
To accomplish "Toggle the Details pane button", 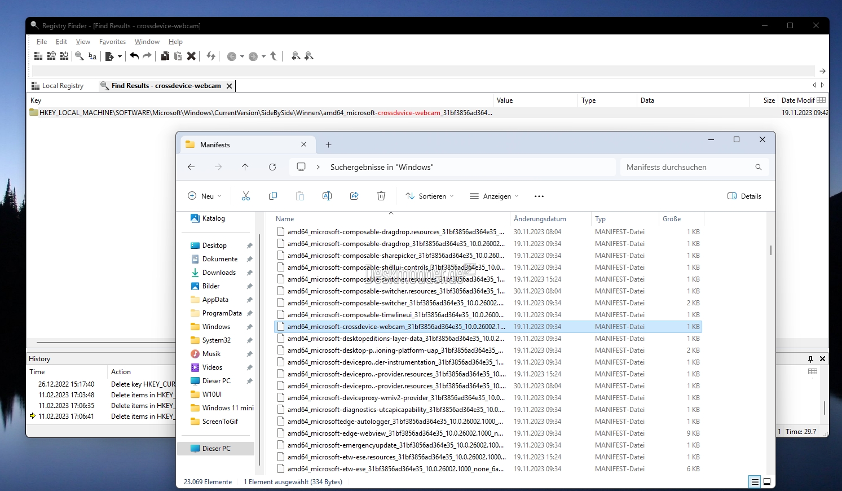I will [744, 196].
